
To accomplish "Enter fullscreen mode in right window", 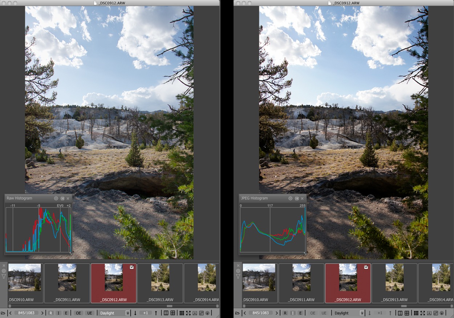I will click(x=422, y=313).
